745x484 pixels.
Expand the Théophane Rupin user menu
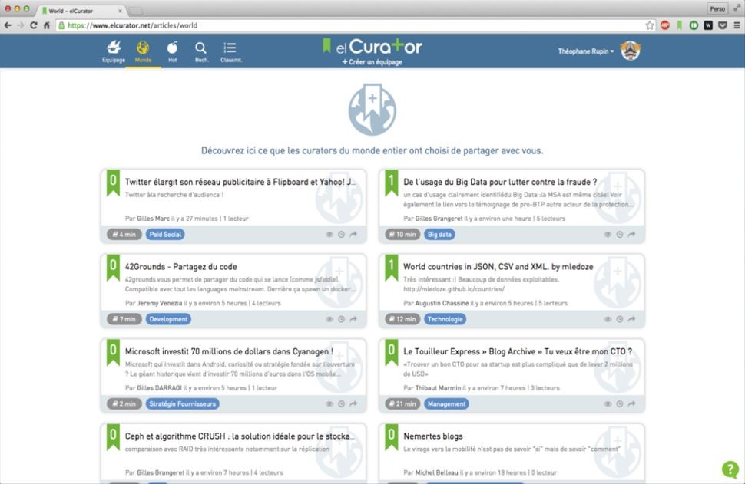coord(586,51)
